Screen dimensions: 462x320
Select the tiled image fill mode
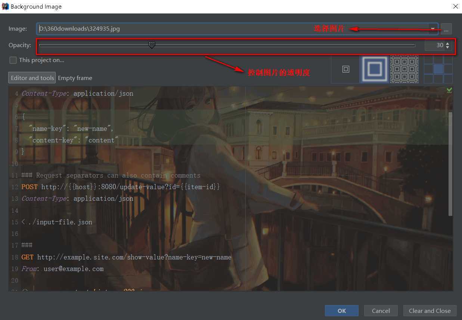coord(404,69)
